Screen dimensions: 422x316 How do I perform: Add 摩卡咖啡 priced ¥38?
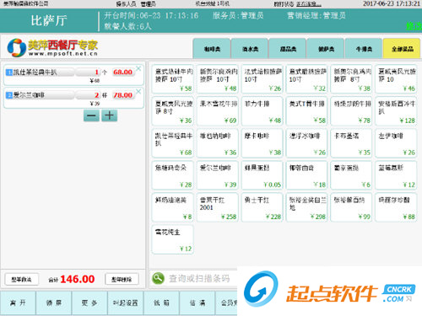tap(262, 143)
